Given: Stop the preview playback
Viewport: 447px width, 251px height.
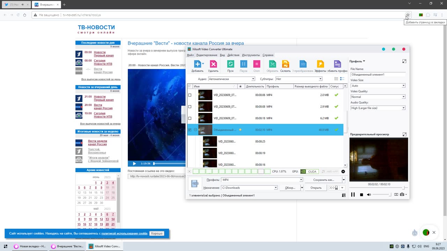Looking at the screenshot, I should pyautogui.click(x=361, y=195).
